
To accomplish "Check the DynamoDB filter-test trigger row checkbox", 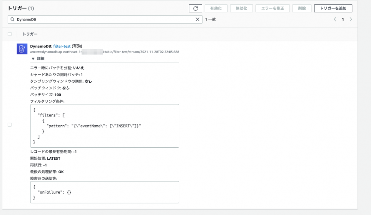I will coord(9,125).
